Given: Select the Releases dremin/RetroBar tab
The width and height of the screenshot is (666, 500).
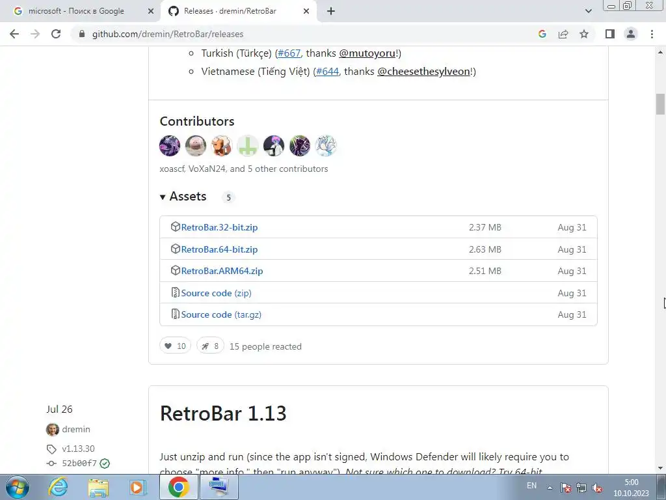Looking at the screenshot, I should coord(238,11).
